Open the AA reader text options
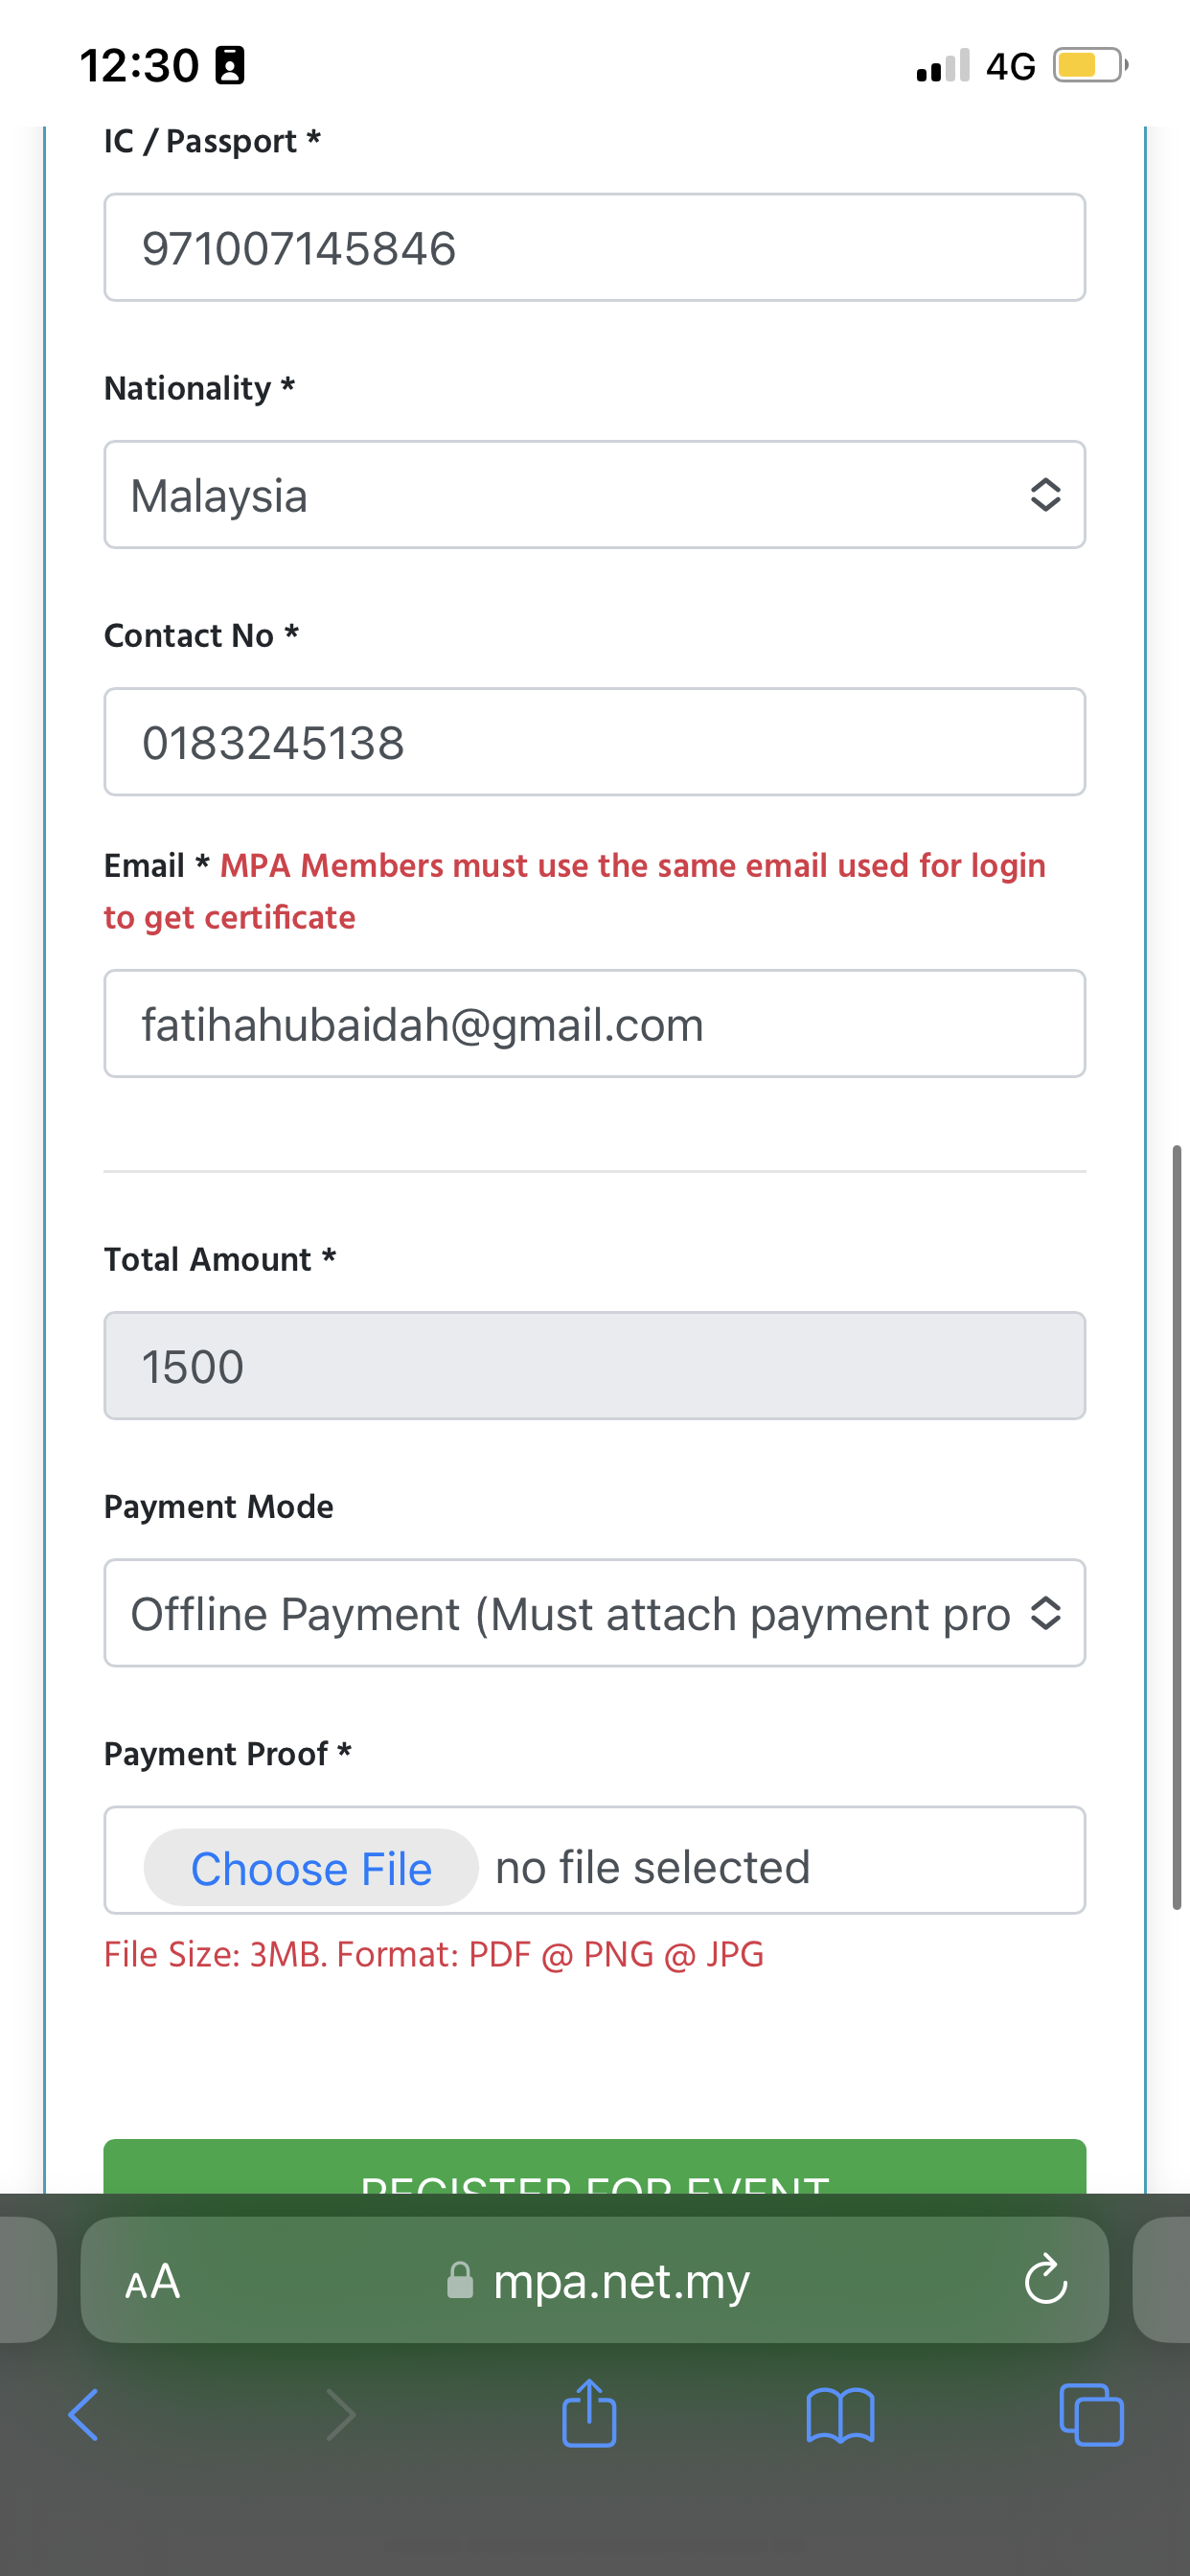 click(153, 2282)
